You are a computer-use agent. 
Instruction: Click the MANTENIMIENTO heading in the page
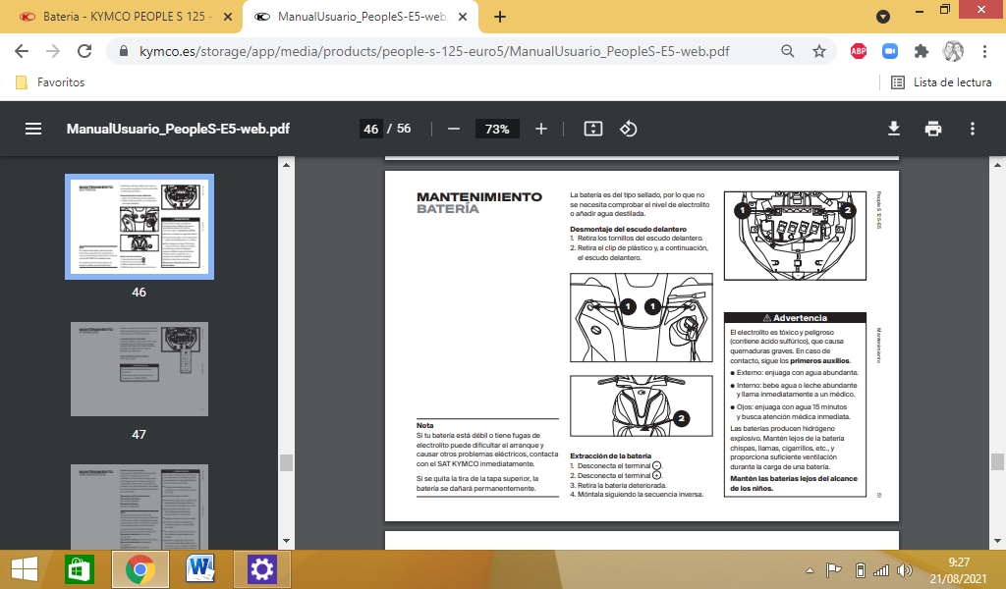coord(479,196)
